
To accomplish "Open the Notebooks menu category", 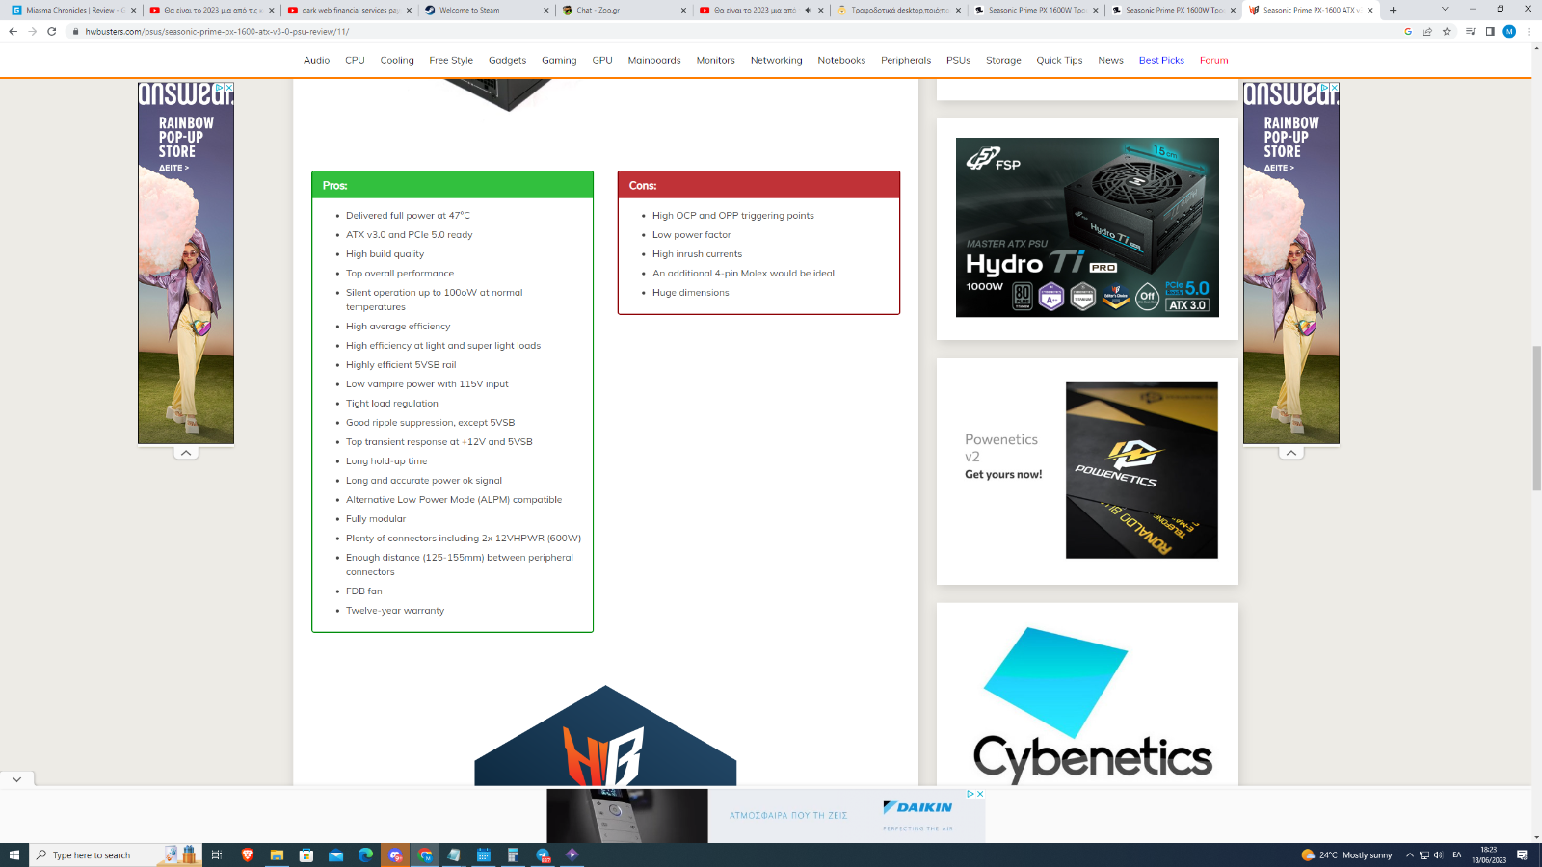I will point(841,60).
